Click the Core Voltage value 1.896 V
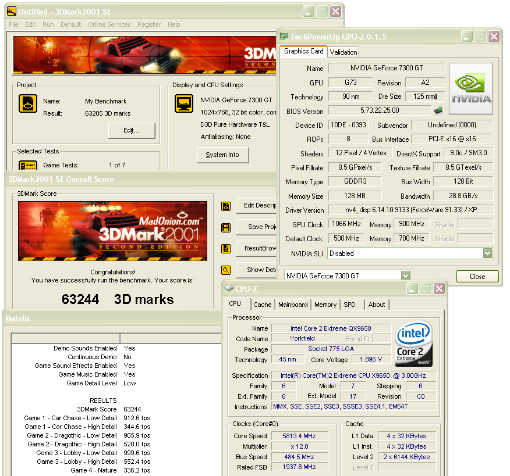The image size is (510, 476). click(371, 359)
